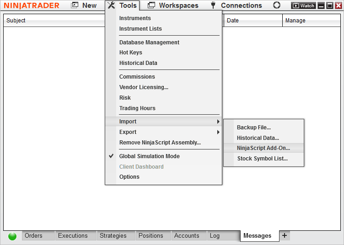Sort by Subject column header
Screen dimensions: 344x245
tap(16, 21)
